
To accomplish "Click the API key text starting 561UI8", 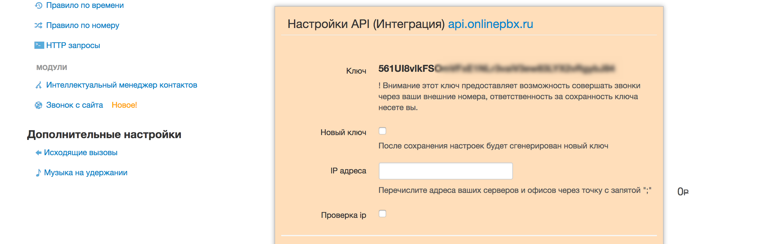I will (497, 69).
